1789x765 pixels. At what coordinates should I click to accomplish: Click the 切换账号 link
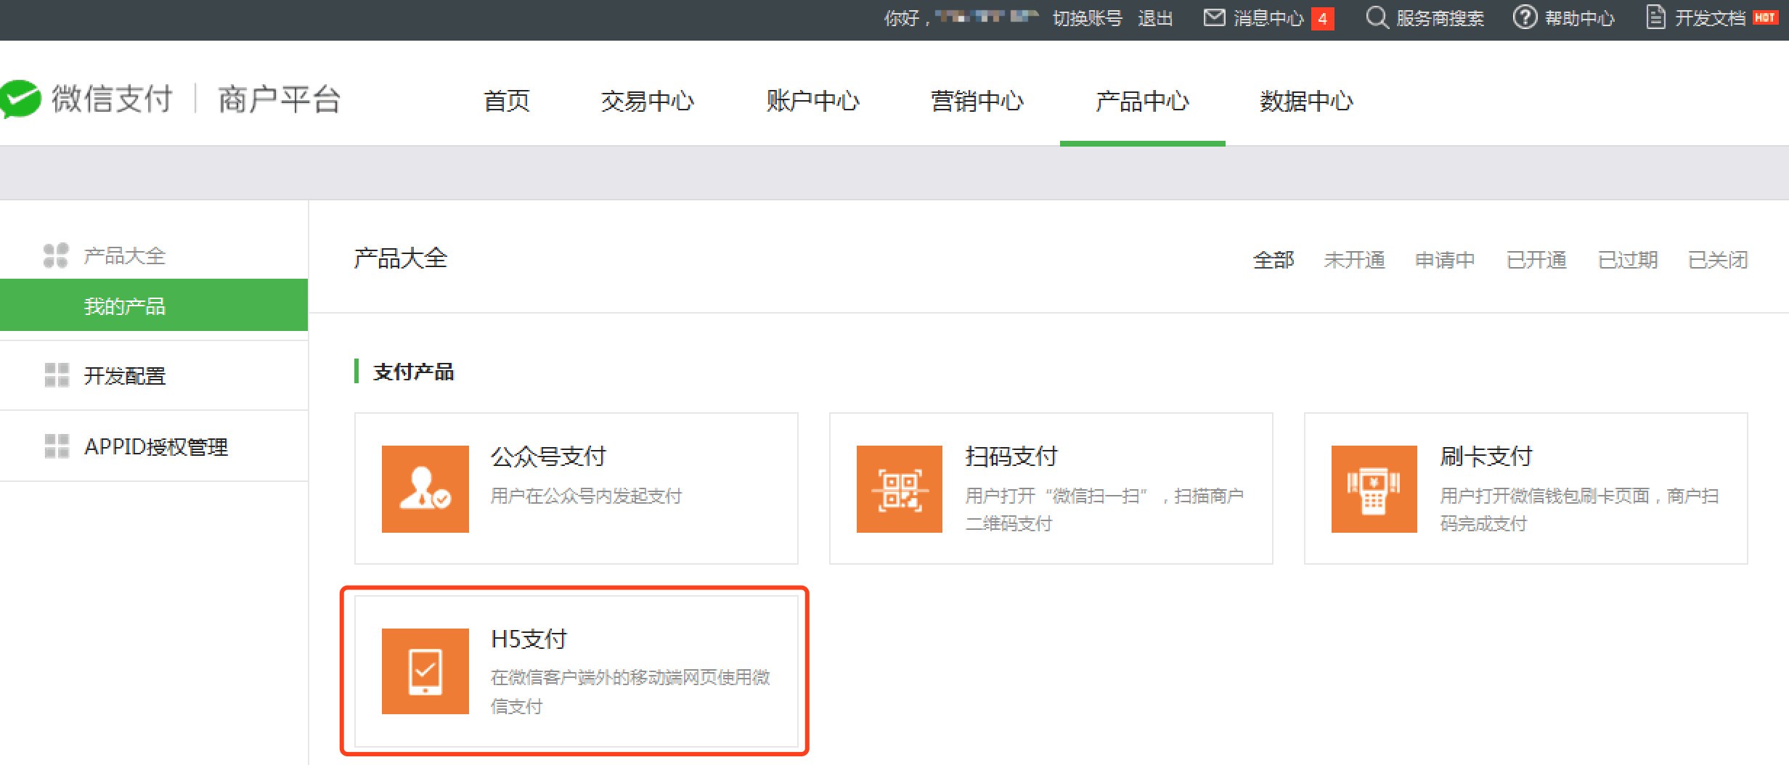point(1088,18)
